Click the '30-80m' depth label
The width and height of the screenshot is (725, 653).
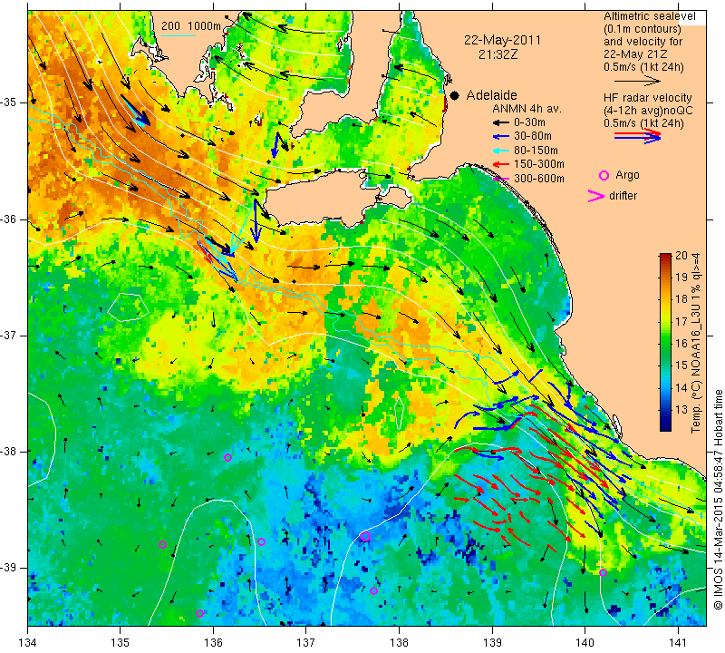point(533,137)
